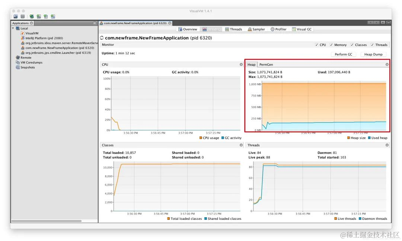Click the Used heap value 197,096,440 B
Screen dimensions: 402x241
[x=339, y=72]
